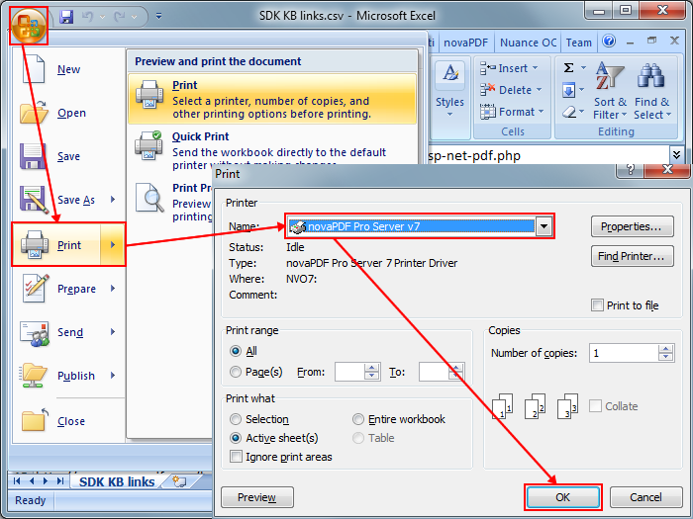Open the printer Name dropdown

(544, 226)
